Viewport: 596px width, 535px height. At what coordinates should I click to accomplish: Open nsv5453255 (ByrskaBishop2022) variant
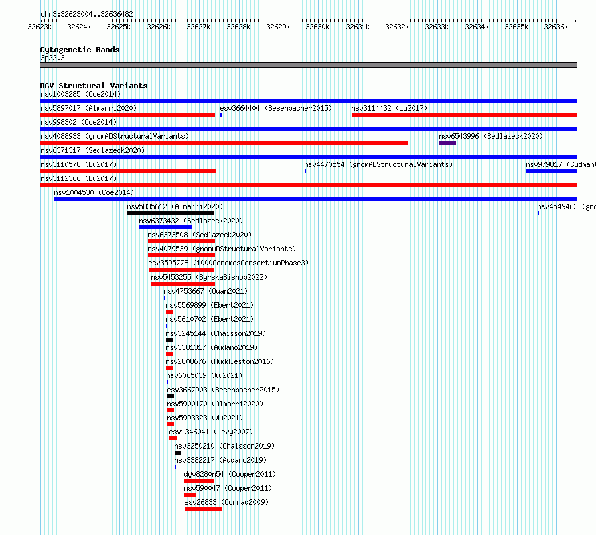[x=209, y=277]
